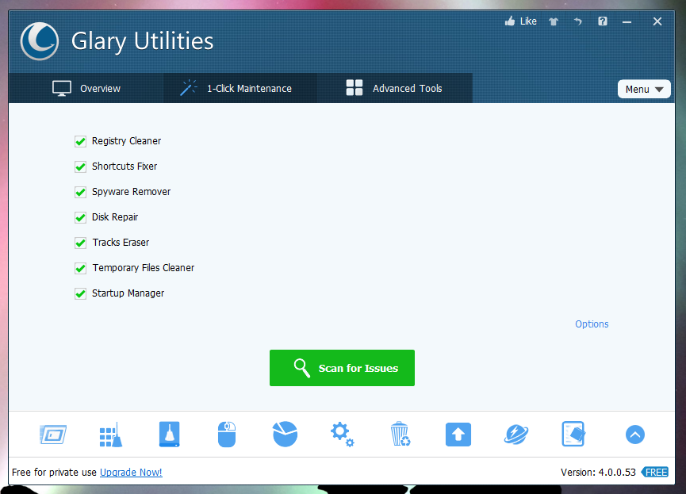Screen dimensions: 686x494
Task: Disable the Disk Repair checkbox
Action: 81,217
